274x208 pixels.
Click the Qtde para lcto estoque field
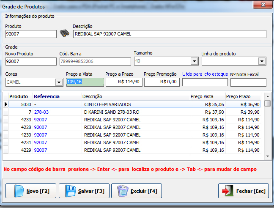tap(205, 82)
